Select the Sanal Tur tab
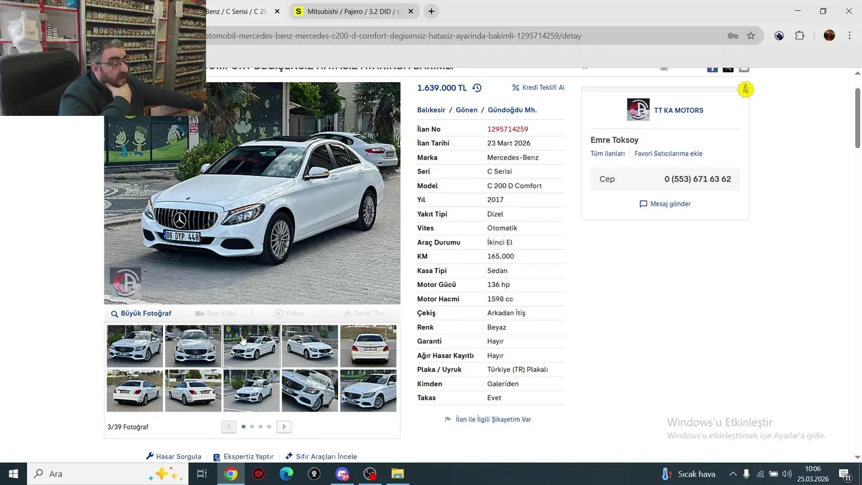The width and height of the screenshot is (862, 485). pyautogui.click(x=364, y=314)
